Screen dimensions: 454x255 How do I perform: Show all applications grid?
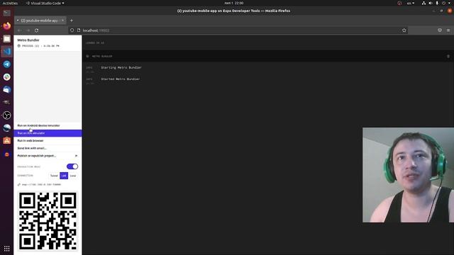6,249
